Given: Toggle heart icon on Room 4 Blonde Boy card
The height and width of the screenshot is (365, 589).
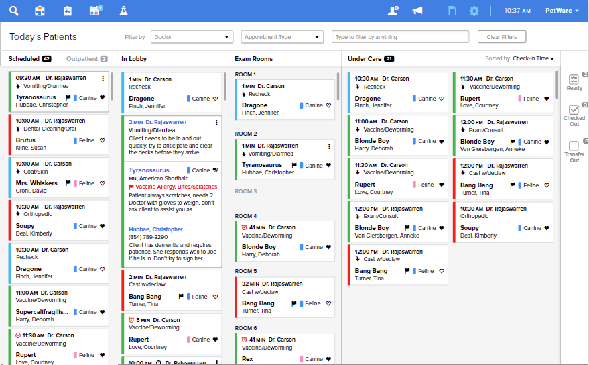Looking at the screenshot, I should [328, 247].
